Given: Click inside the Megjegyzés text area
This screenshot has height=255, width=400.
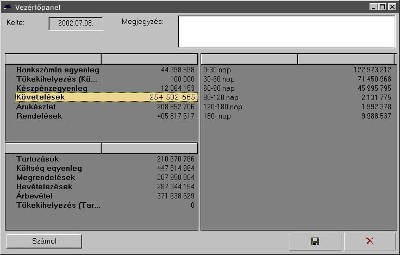Looking at the screenshot, I should (287, 32).
